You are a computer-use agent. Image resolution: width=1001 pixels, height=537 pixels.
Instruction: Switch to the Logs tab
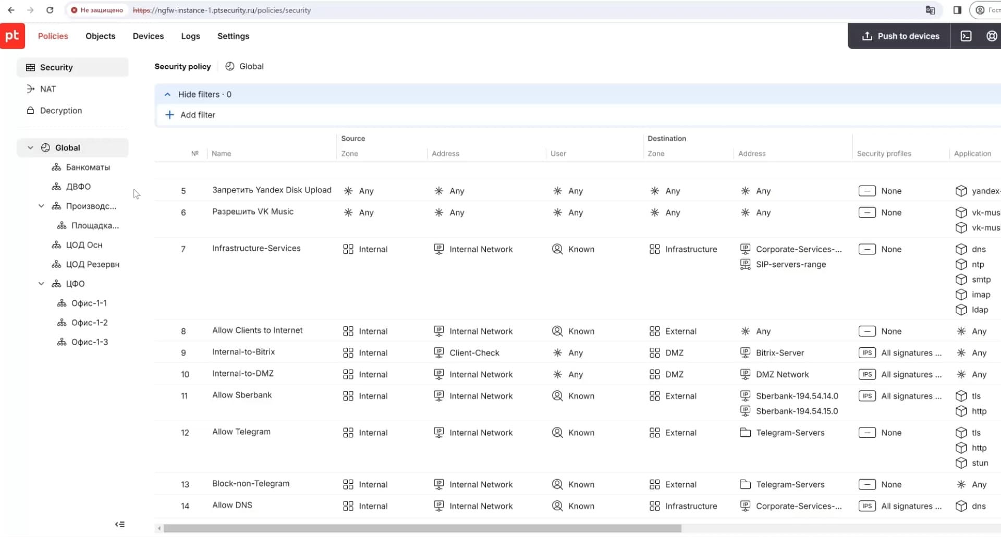click(190, 36)
